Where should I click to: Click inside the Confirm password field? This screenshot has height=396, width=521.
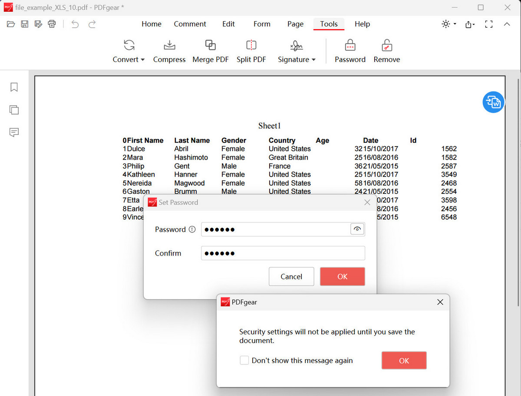click(282, 253)
